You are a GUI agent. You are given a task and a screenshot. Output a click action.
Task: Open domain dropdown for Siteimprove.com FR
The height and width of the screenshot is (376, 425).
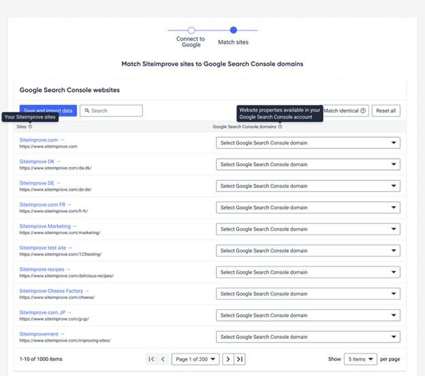point(308,208)
